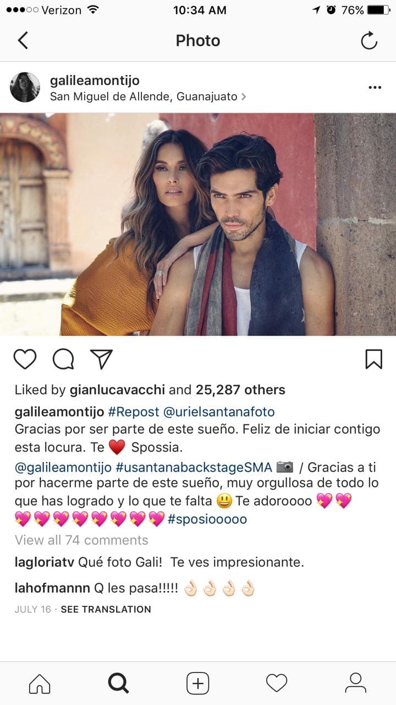Open #usantanabackstageSMA hashtag
The height and width of the screenshot is (705, 396).
point(194,468)
